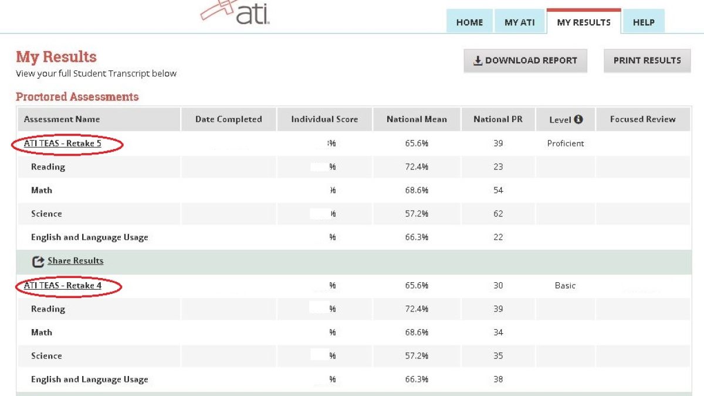Open the ATI TEAS - Retake 4 link
This screenshot has width=704, height=396.
[x=63, y=286]
